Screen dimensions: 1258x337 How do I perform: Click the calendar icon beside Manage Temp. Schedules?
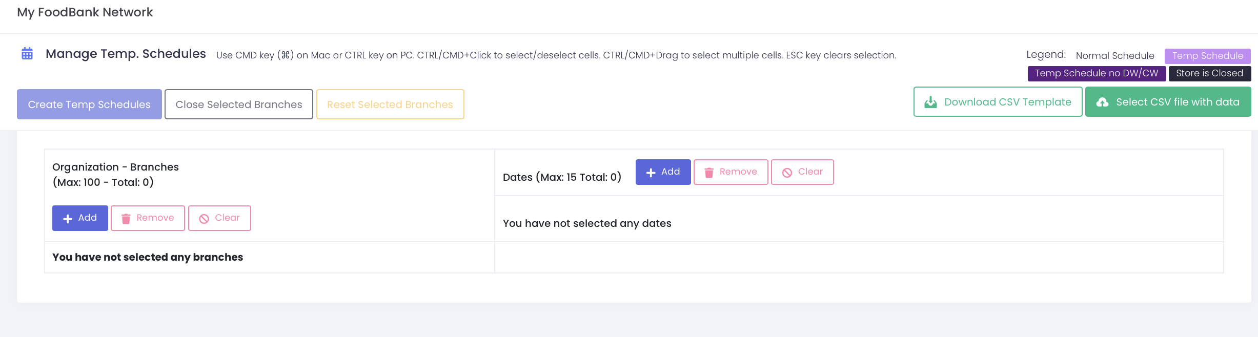[27, 54]
